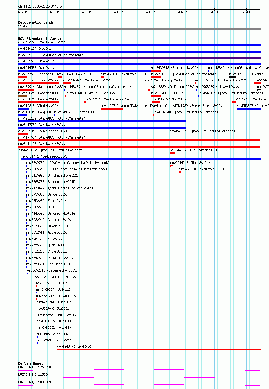Open the nsv1053055 (Coe2014) variant label
Screen dimensions: 269x389
[x=36, y=61]
